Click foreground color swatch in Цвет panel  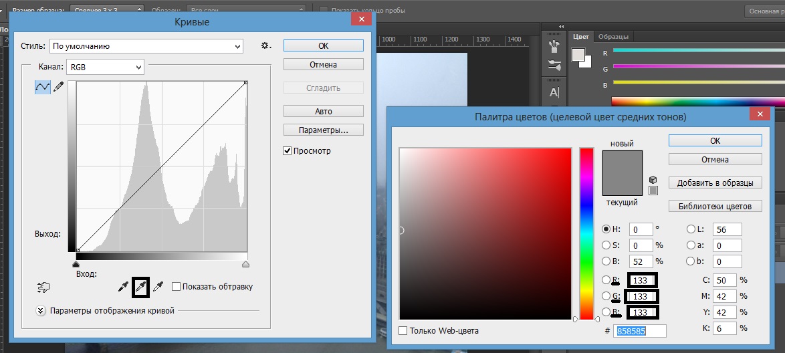coord(578,55)
